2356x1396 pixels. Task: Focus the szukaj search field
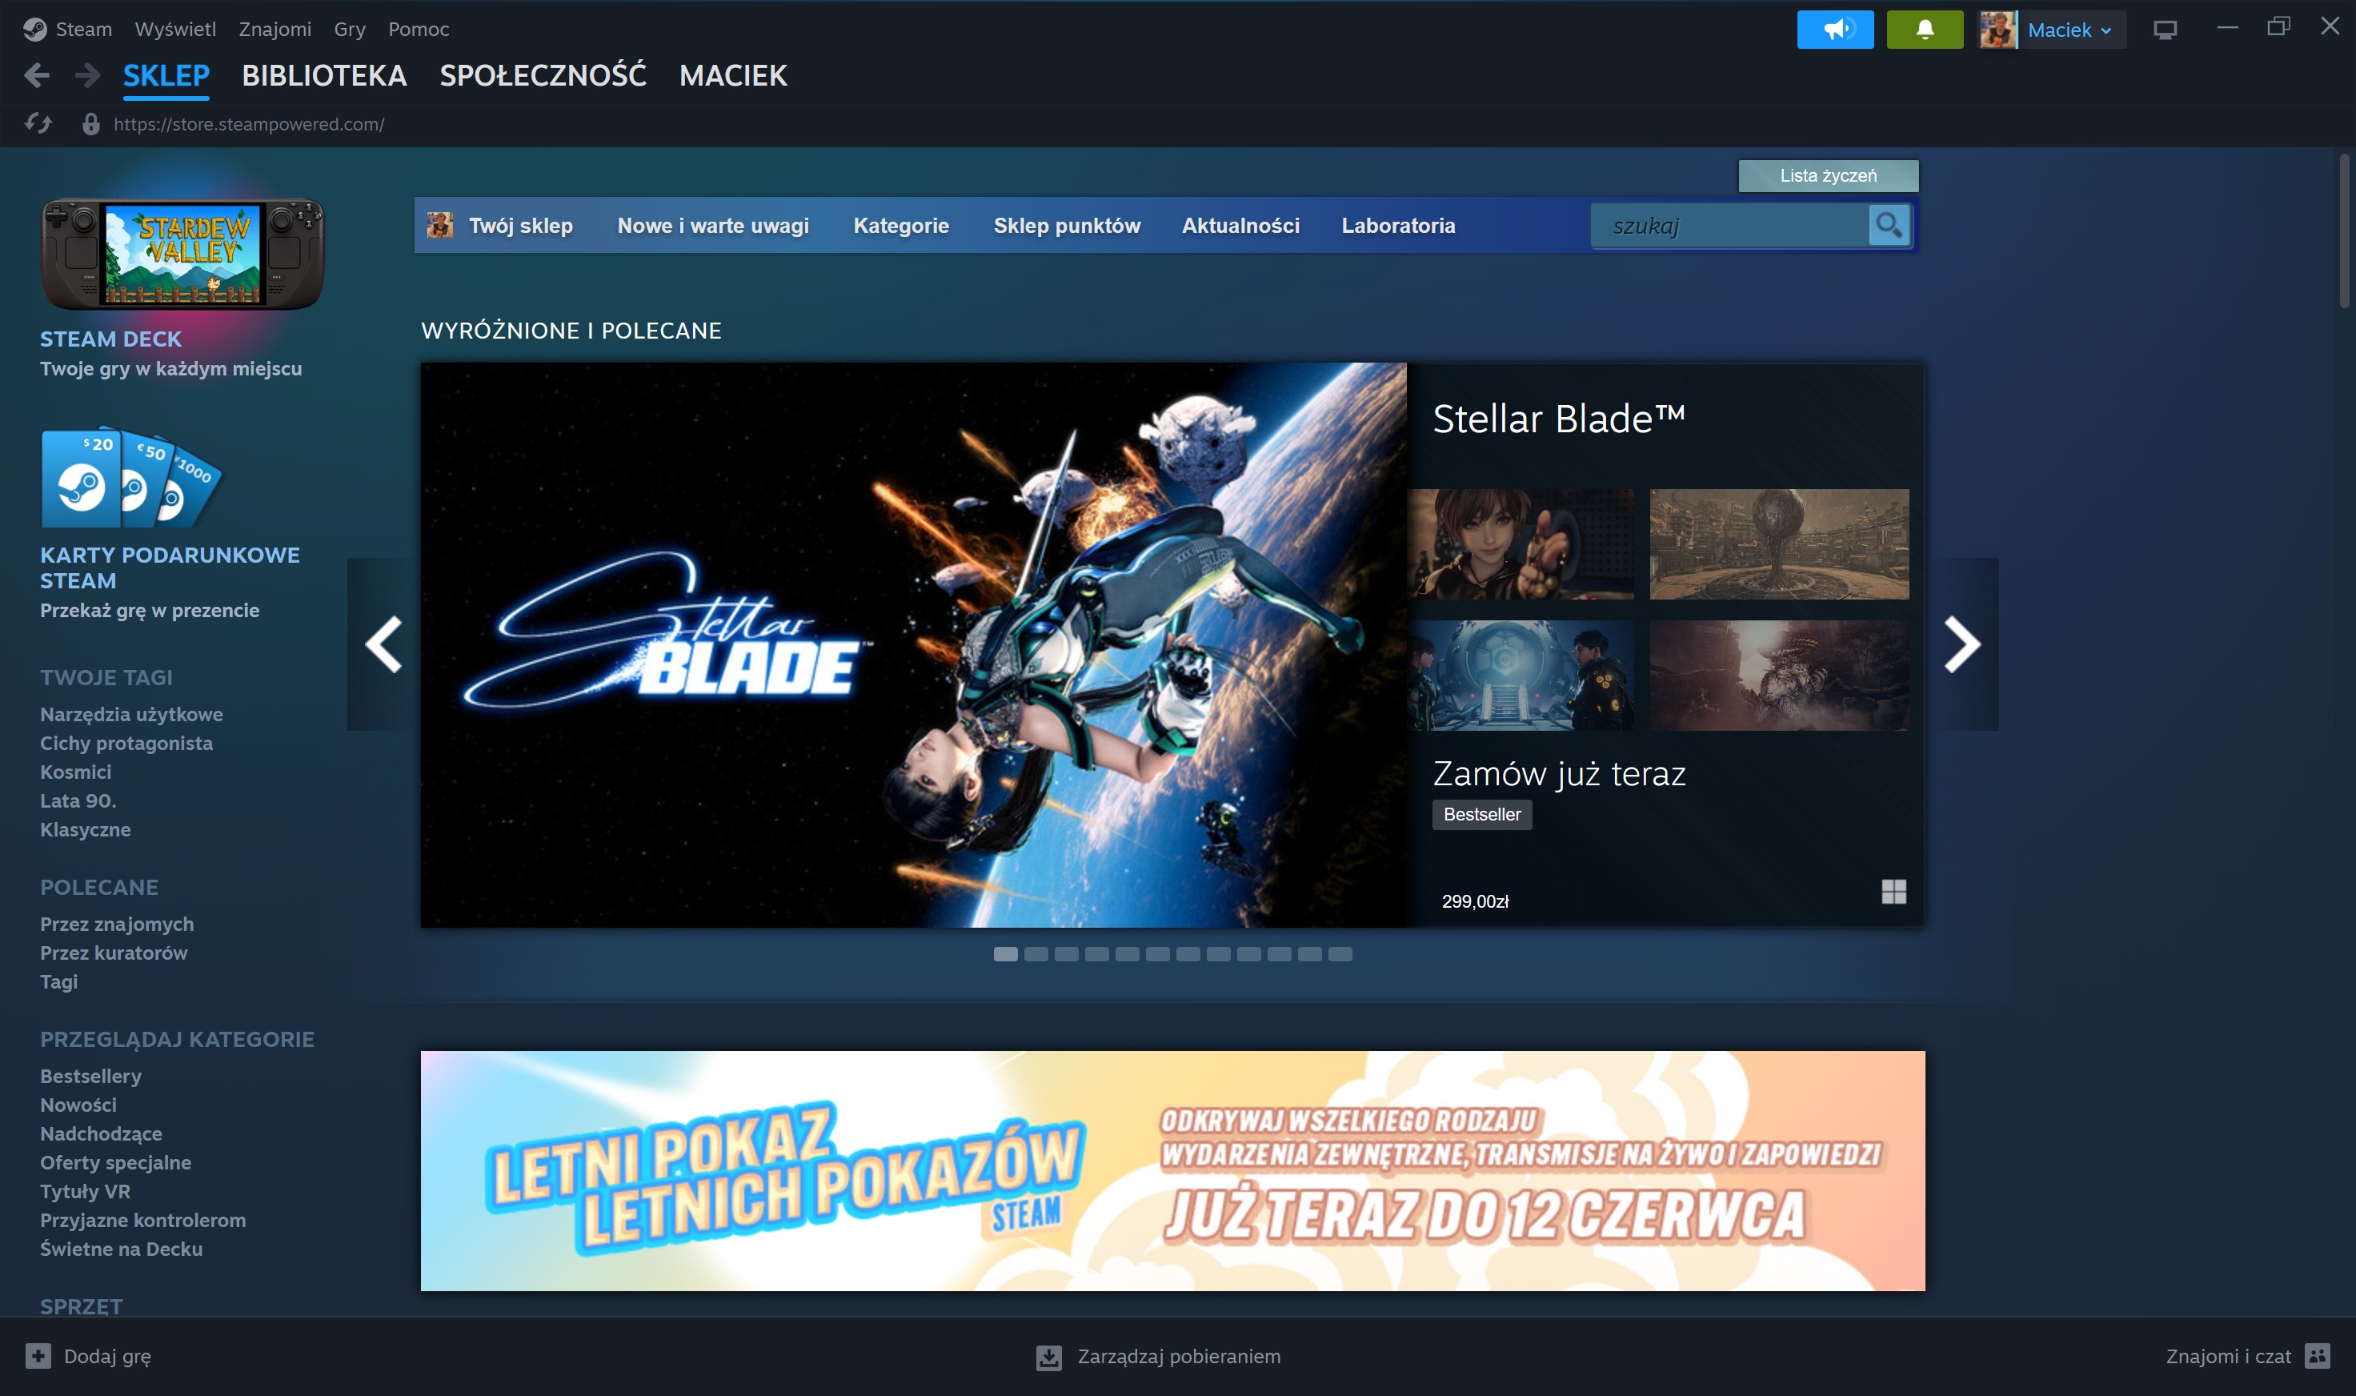(1729, 226)
